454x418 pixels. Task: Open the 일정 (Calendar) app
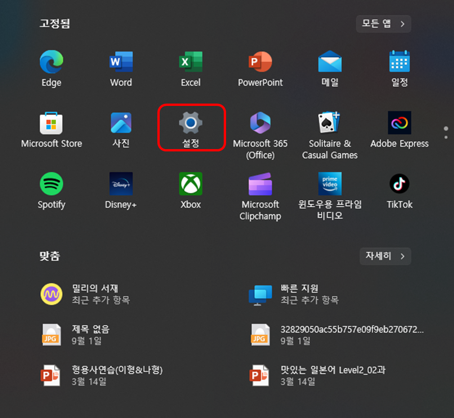tap(399, 61)
